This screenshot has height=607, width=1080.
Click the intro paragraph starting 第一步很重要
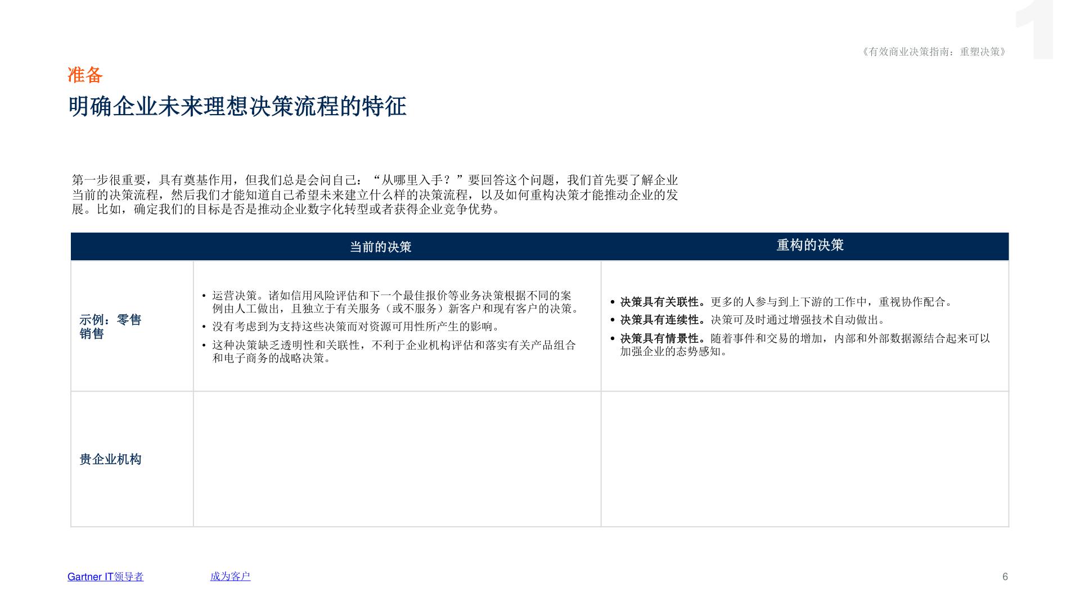(375, 194)
